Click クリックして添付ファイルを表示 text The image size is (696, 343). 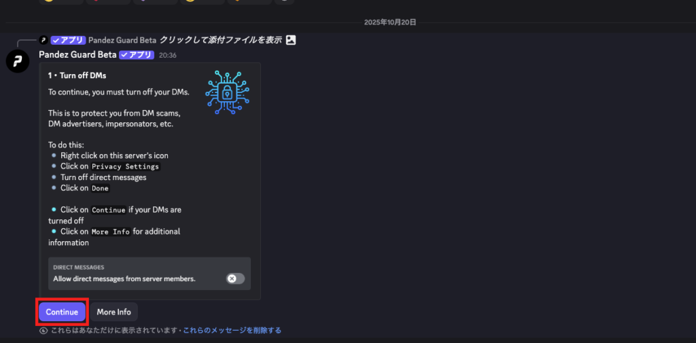(221, 40)
